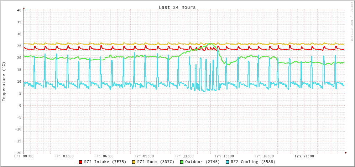Click the 'Fri 21:00' x-axis tick label
This screenshot has width=355, height=167.
[x=304, y=156]
